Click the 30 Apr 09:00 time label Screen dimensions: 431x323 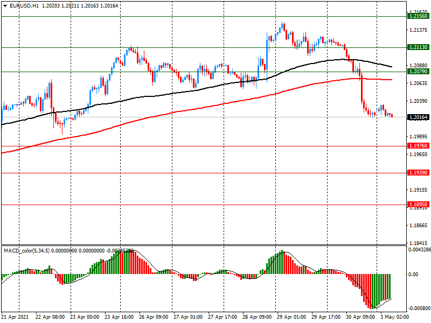click(x=360, y=317)
